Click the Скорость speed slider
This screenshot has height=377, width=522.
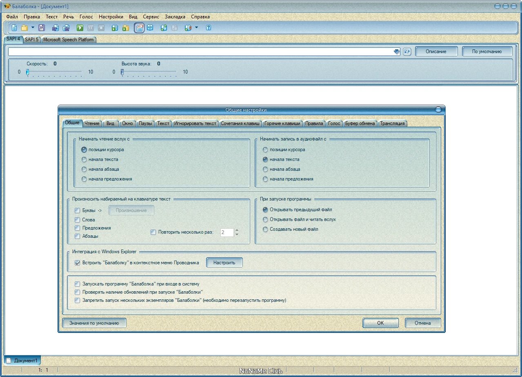54,72
